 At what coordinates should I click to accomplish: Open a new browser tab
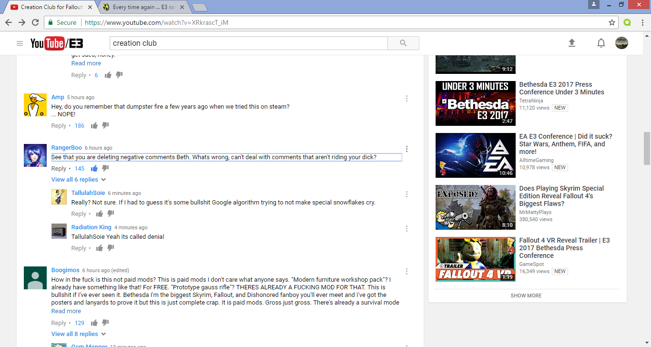(199, 7)
